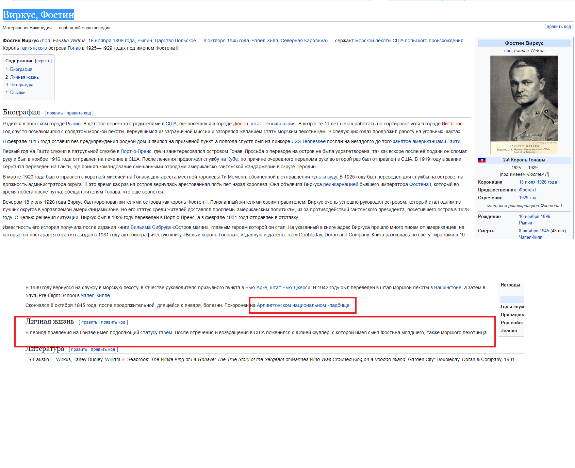This screenshot has width=575, height=468.
Task: Open Арлингтонском национальном кладбище link
Action: tap(303, 306)
